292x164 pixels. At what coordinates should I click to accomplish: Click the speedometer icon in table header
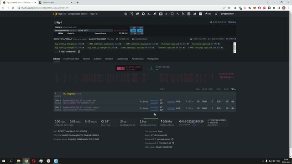233,89
